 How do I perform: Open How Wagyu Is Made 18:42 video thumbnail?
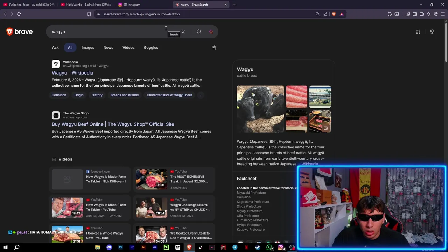click(x=67, y=208)
